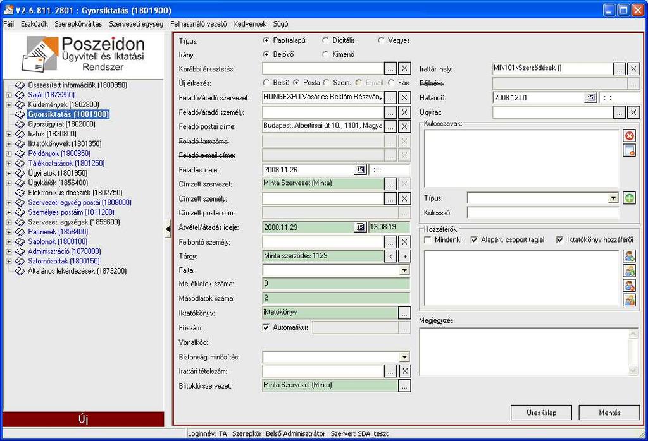Toggle Iktatókönyv hozzáférői checkbox

click(559, 239)
